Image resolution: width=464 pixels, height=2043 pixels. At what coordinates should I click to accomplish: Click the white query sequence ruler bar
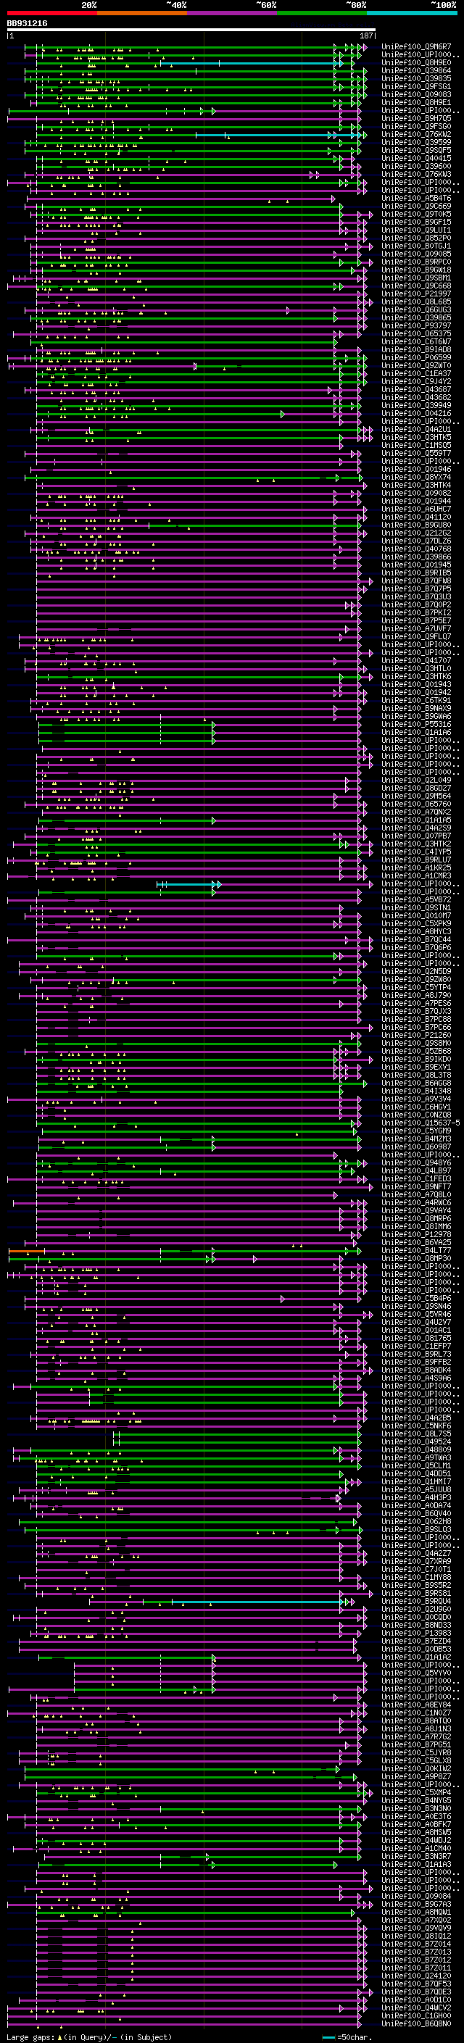click(x=191, y=30)
